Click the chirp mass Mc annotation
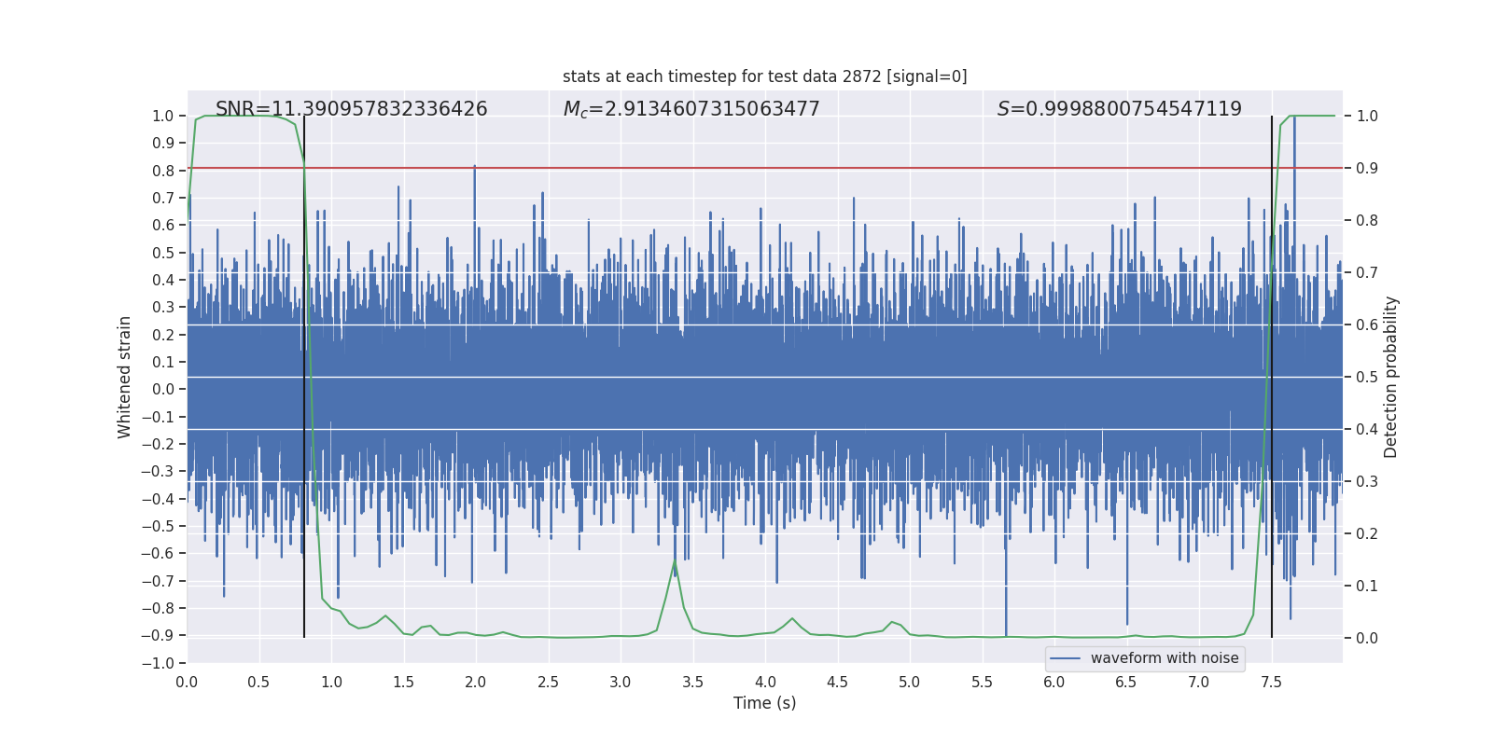Viewport: 1493px width, 746px height. (691, 109)
